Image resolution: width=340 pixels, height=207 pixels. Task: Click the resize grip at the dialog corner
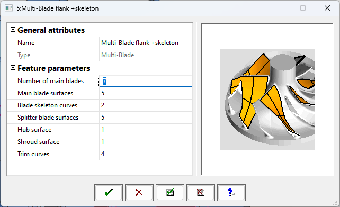[x=335, y=202]
